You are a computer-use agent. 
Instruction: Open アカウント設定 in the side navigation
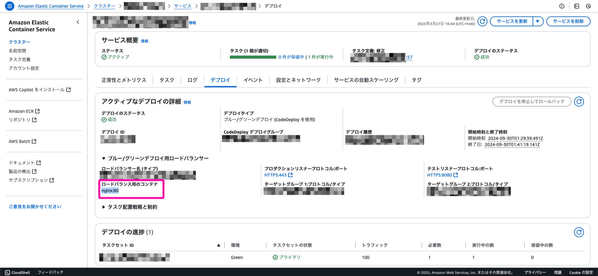point(24,68)
